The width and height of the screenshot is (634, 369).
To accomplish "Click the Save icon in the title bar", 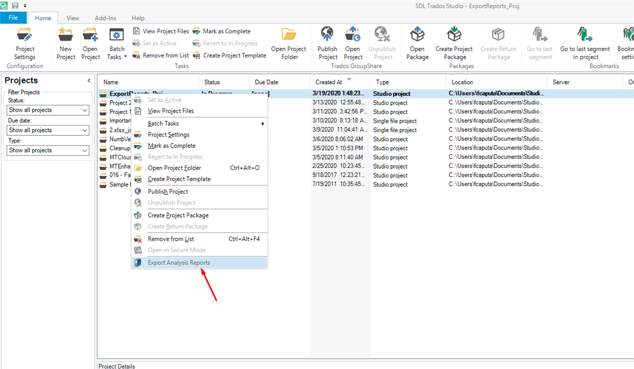I will point(15,5).
